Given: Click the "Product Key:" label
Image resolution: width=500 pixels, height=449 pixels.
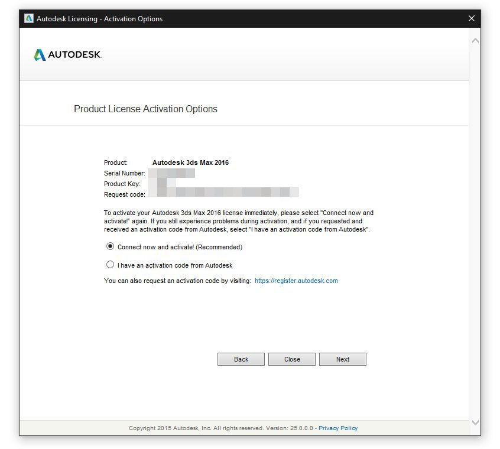Looking at the screenshot, I should (x=122, y=184).
